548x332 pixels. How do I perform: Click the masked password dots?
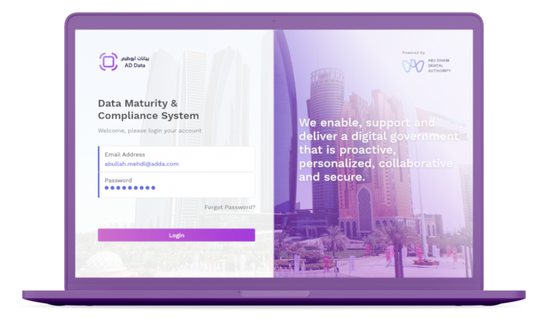click(130, 189)
